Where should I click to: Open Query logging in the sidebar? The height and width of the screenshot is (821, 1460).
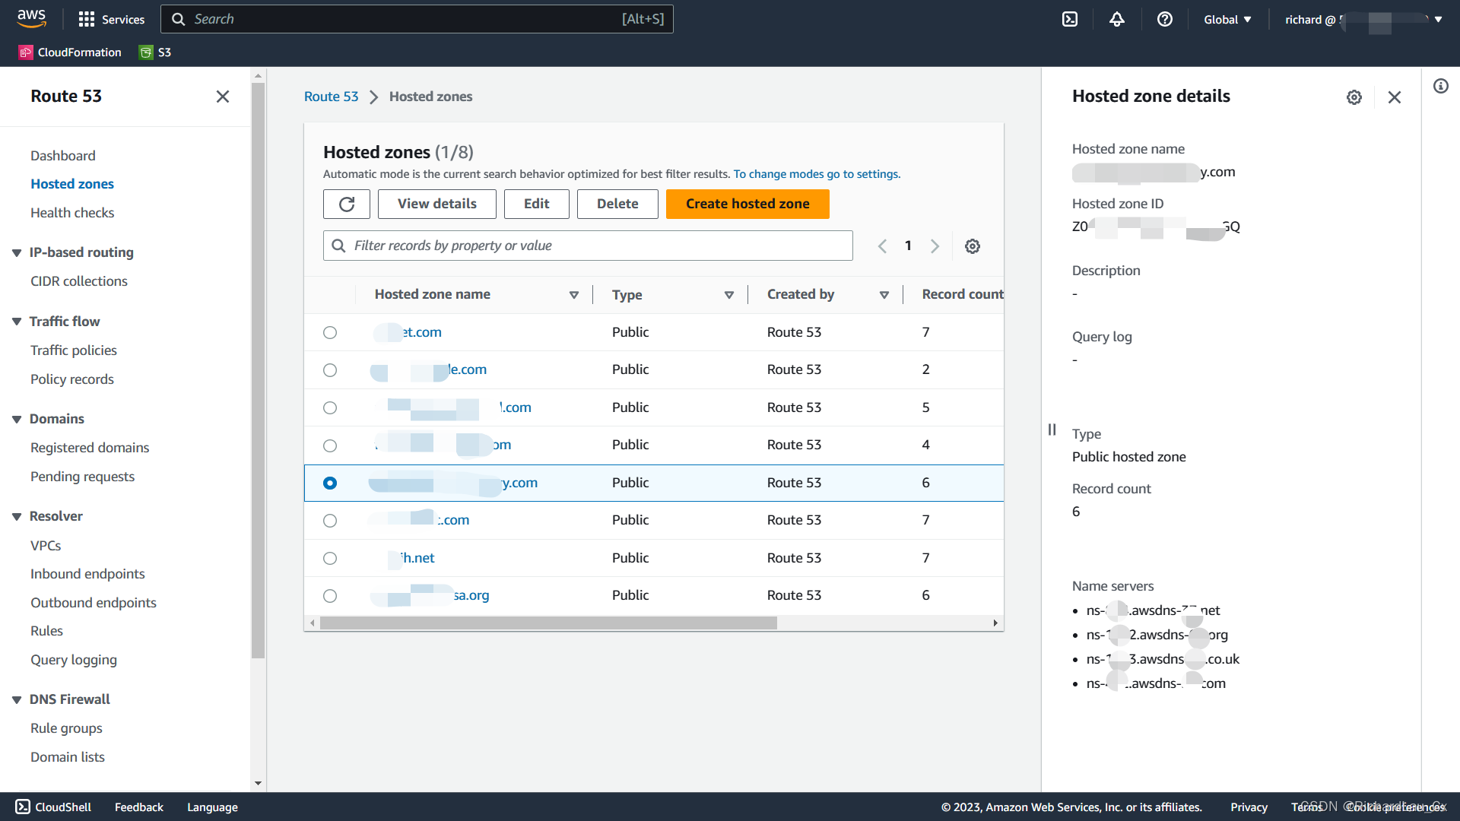[x=74, y=660]
